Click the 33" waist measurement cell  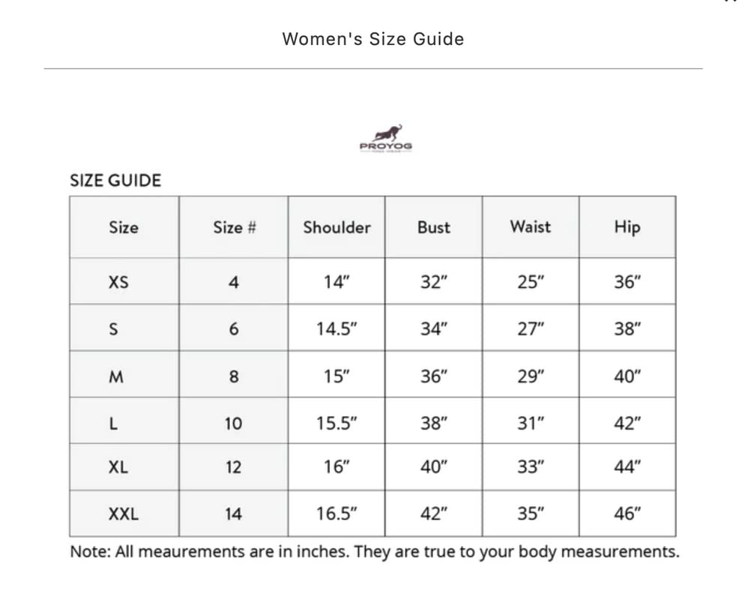[x=531, y=467]
